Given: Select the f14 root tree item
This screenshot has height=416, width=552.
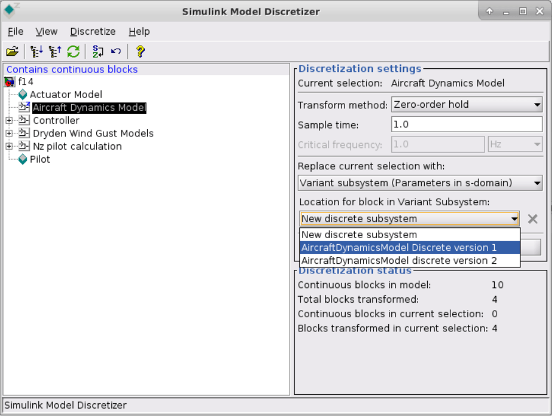Looking at the screenshot, I should pyautogui.click(x=26, y=82).
